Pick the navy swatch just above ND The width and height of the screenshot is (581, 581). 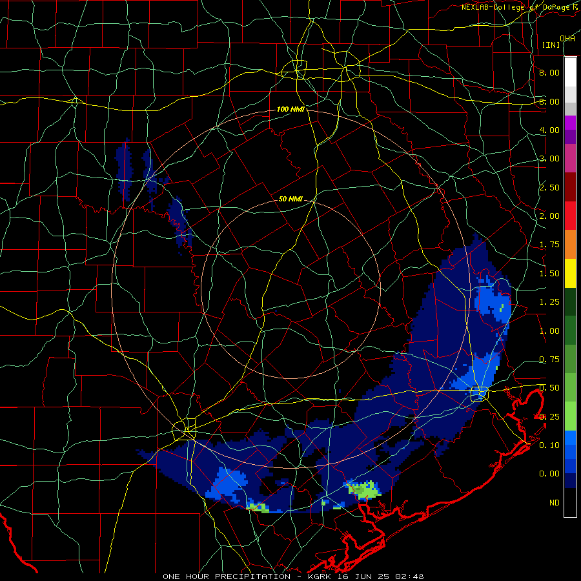click(570, 481)
